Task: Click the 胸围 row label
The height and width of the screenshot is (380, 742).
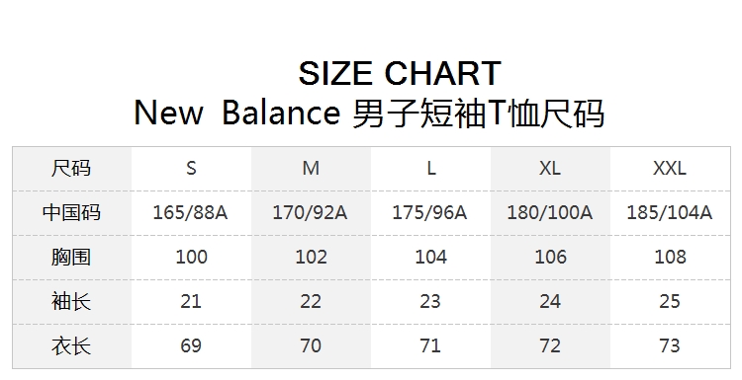Action: pyautogui.click(x=71, y=258)
